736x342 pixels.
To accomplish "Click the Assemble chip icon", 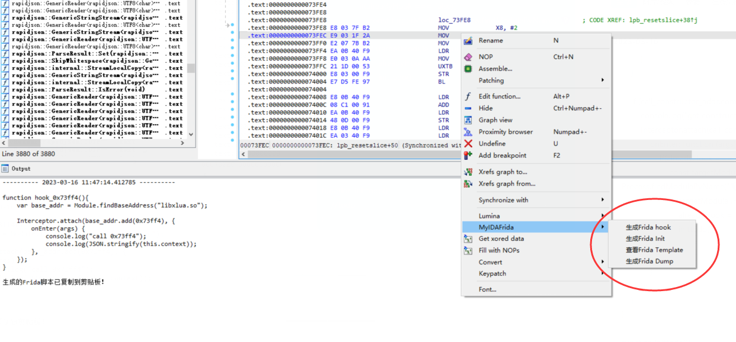I will click(x=468, y=69).
